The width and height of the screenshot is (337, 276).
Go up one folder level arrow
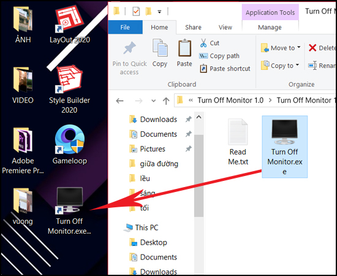[x=166, y=101]
